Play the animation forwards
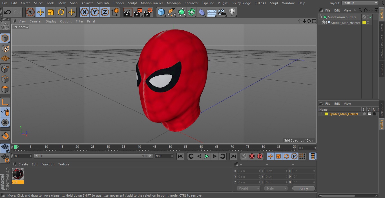The height and width of the screenshot is (198, 385). click(x=207, y=156)
